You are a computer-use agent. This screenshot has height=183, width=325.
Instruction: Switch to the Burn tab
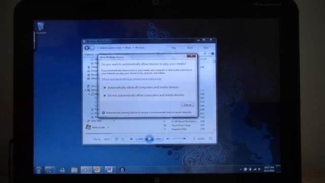coord(190,48)
